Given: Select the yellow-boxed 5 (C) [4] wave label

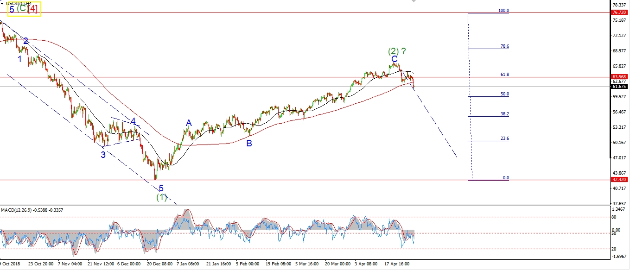Looking at the screenshot, I should click(24, 9).
